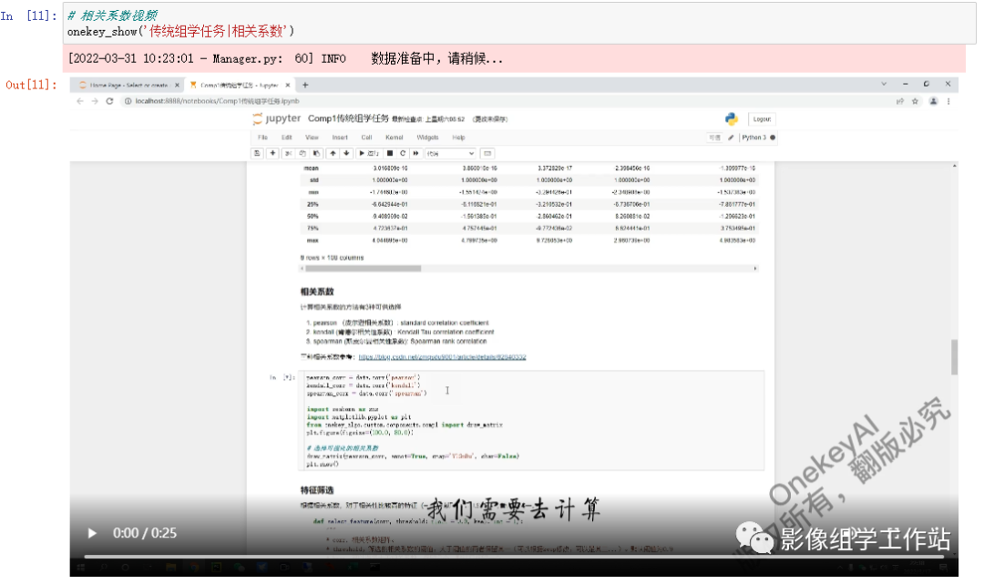Open the Cell menu
This screenshot has height=584, width=984.
pyautogui.click(x=366, y=138)
